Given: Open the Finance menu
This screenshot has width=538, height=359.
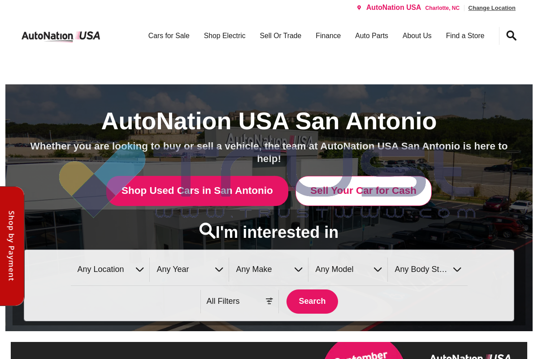Looking at the screenshot, I should coord(328,36).
